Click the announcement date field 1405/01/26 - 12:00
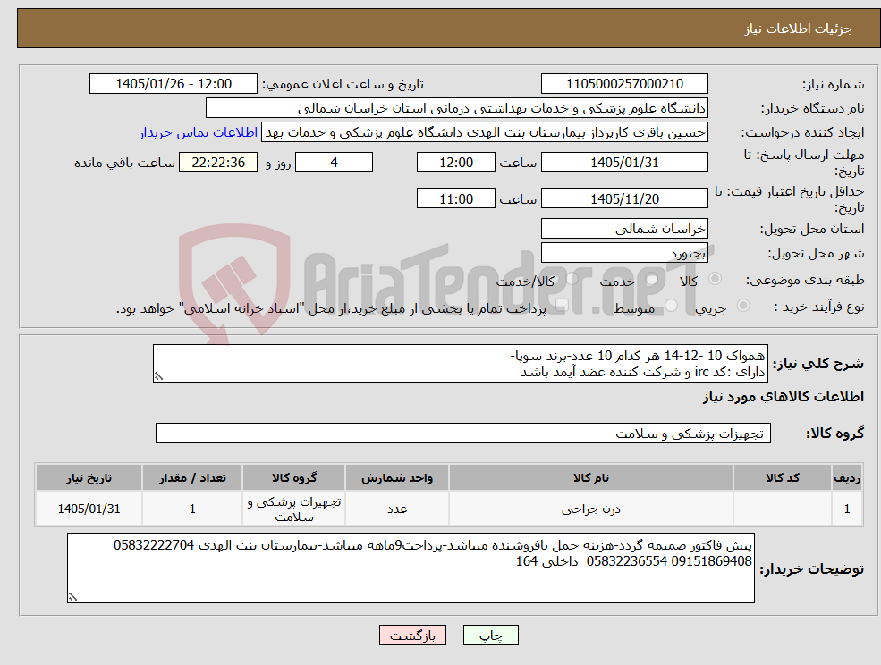The width and height of the screenshot is (881, 665). (x=173, y=84)
